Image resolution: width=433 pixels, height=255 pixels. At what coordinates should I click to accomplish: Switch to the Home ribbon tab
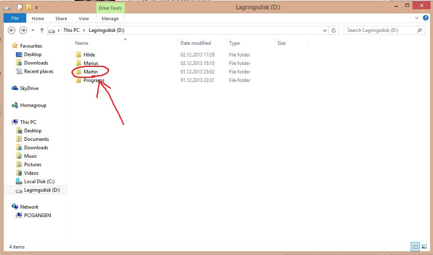pyautogui.click(x=38, y=19)
